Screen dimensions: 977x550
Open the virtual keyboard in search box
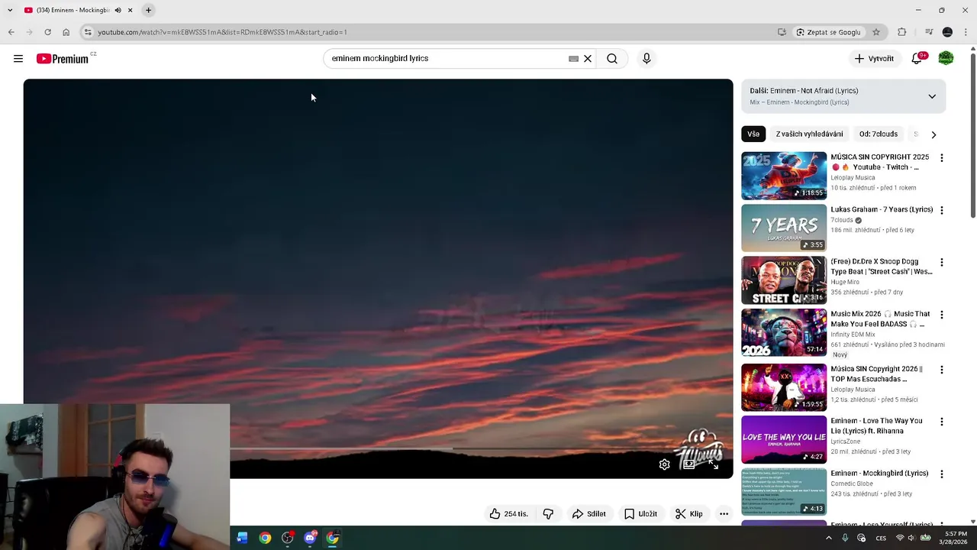[573, 59]
